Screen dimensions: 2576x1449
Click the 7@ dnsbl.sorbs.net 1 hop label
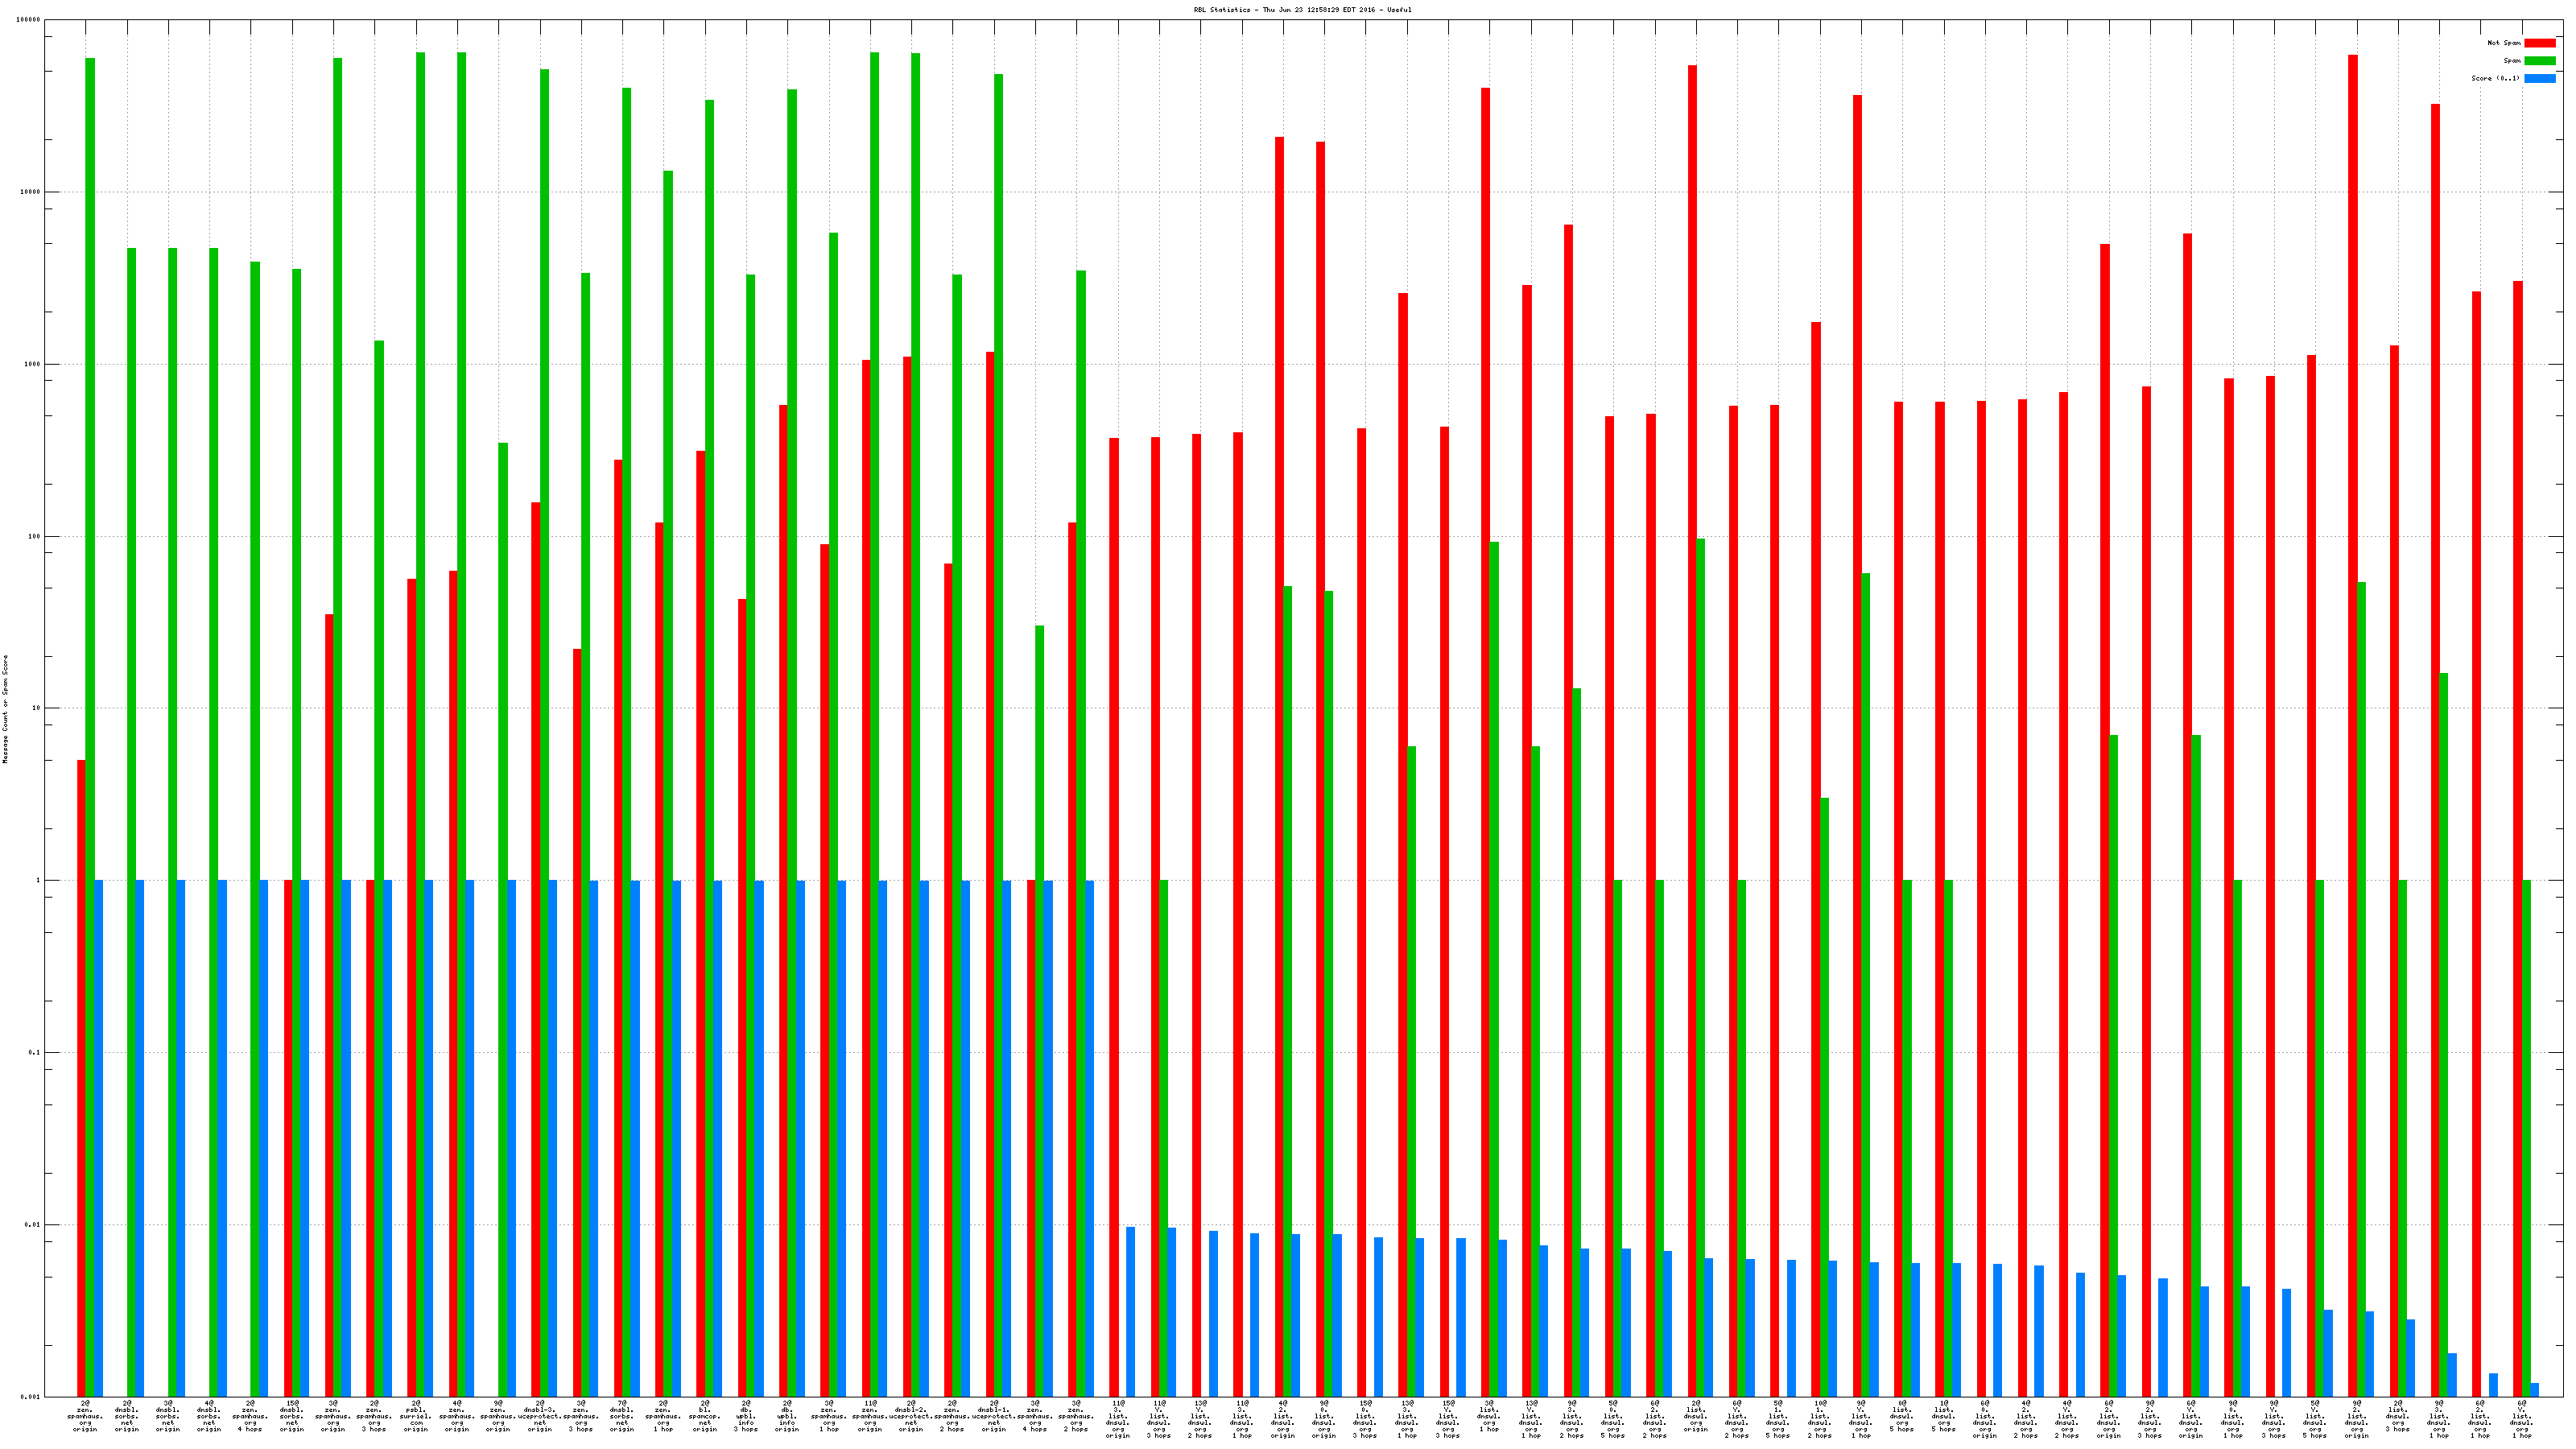(622, 1416)
